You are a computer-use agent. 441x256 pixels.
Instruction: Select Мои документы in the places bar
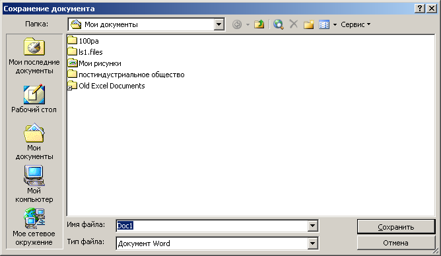point(34,141)
